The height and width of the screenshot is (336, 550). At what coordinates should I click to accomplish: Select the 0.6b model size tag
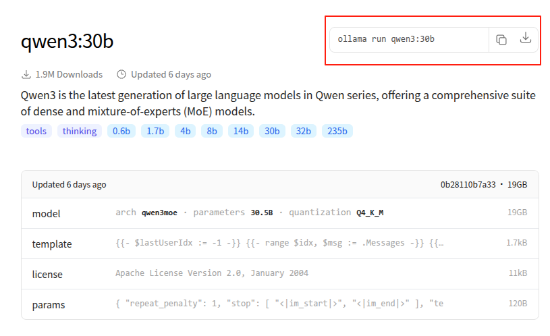point(121,131)
